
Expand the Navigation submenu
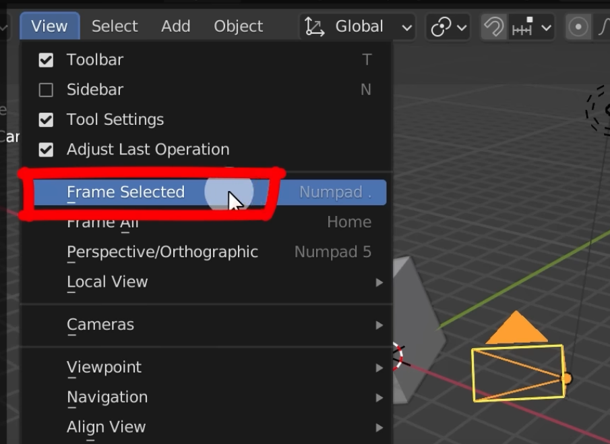tap(206, 397)
